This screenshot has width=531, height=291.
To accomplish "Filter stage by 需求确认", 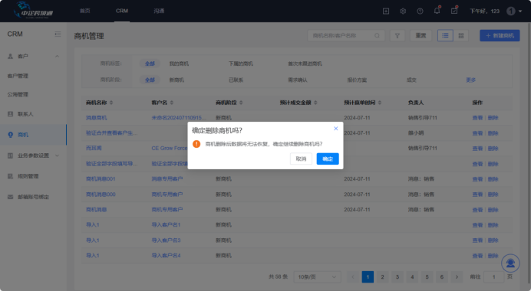I will pos(297,80).
